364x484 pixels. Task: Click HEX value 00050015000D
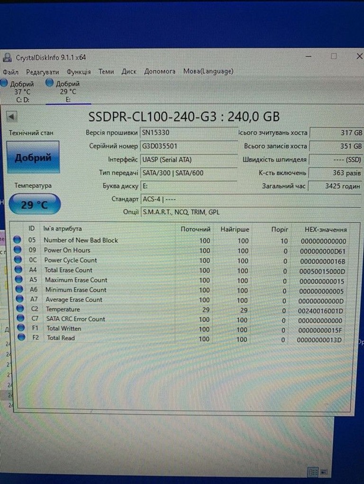pos(322,272)
